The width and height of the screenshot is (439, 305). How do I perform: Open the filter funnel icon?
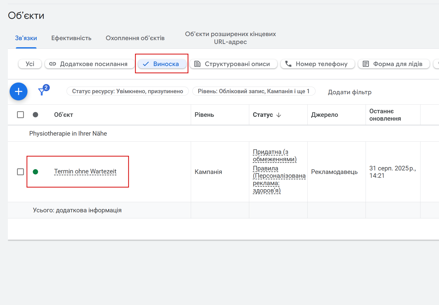pyautogui.click(x=42, y=91)
